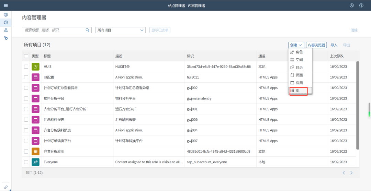Tick checkbox for 齐套分析缺料报表 row
The height and width of the screenshot is (191, 371).
click(26, 130)
